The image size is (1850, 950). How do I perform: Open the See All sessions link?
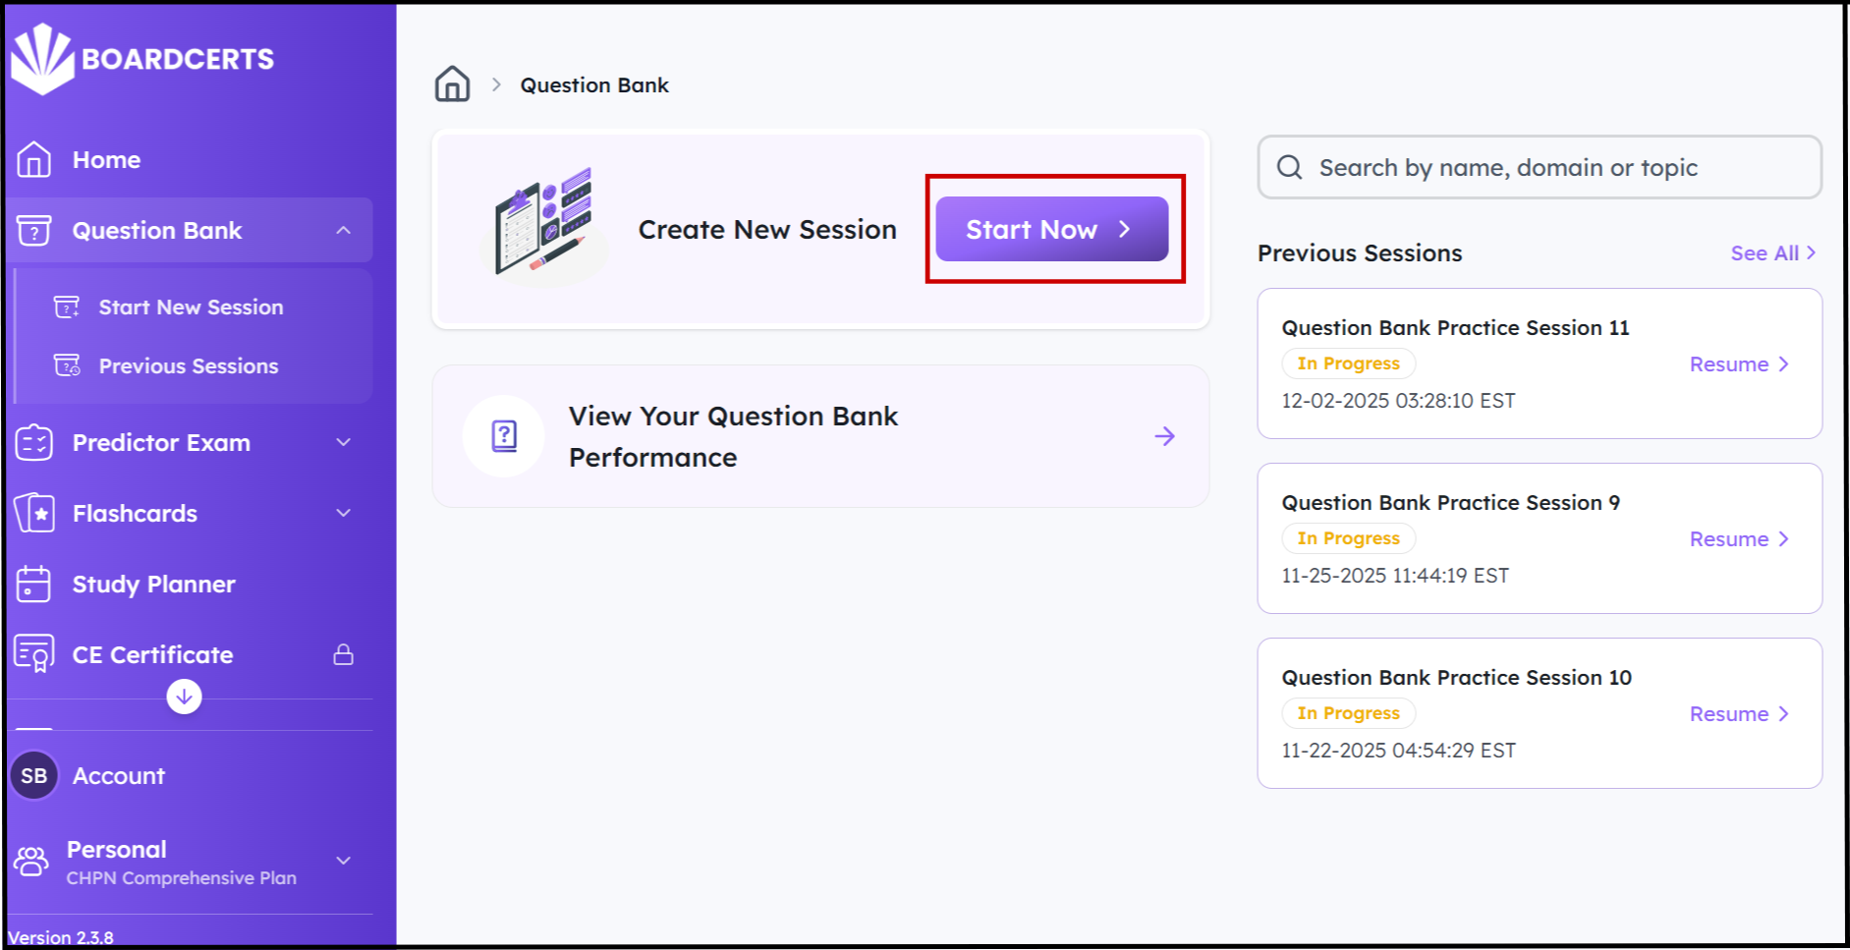pos(1772,253)
